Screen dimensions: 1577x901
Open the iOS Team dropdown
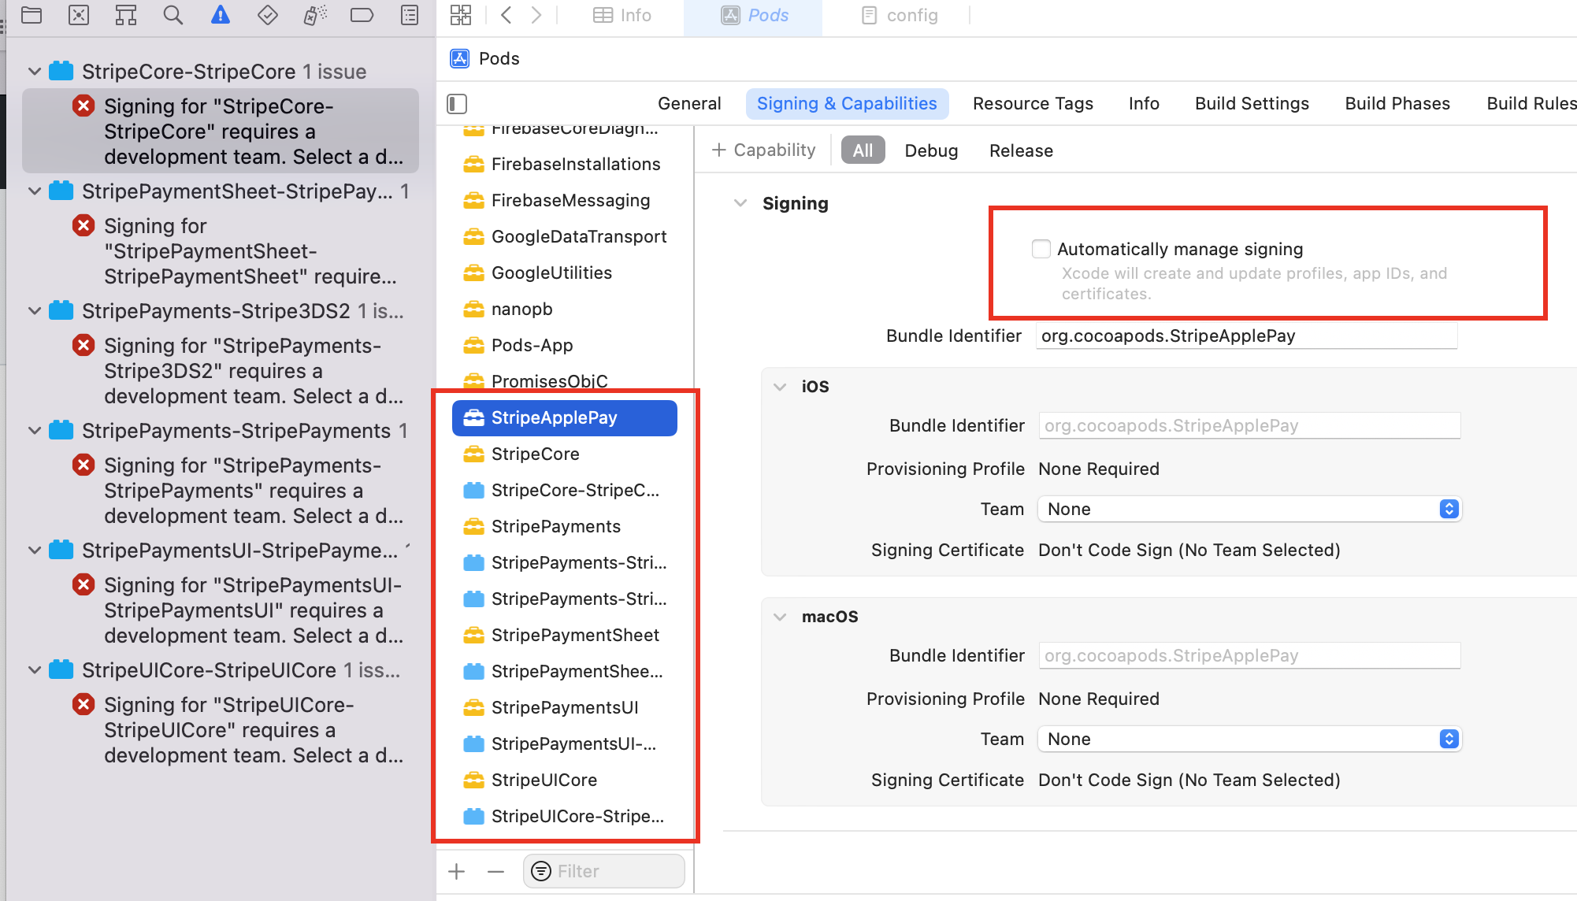tap(1448, 509)
